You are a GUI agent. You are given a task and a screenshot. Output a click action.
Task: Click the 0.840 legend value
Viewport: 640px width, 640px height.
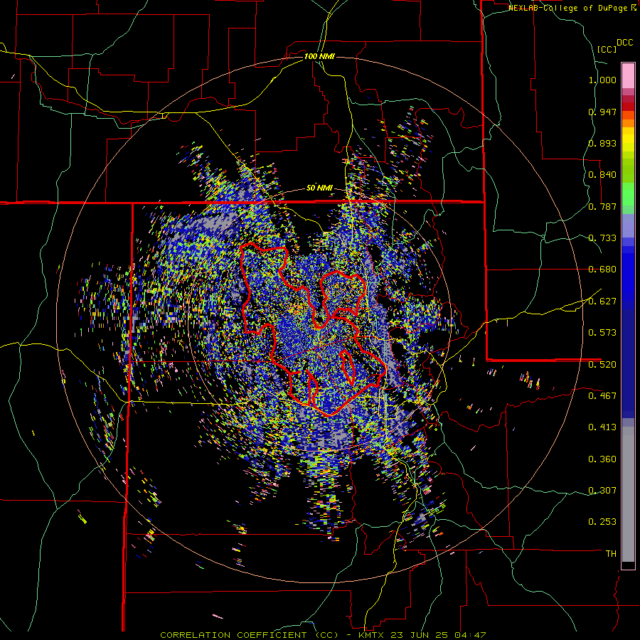pos(602,175)
